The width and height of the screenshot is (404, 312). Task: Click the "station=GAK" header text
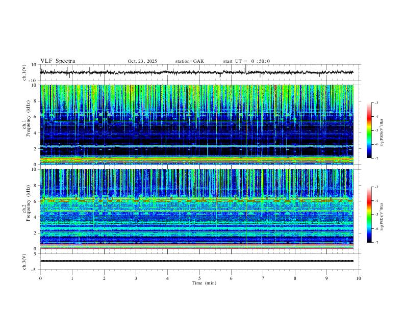click(x=189, y=61)
